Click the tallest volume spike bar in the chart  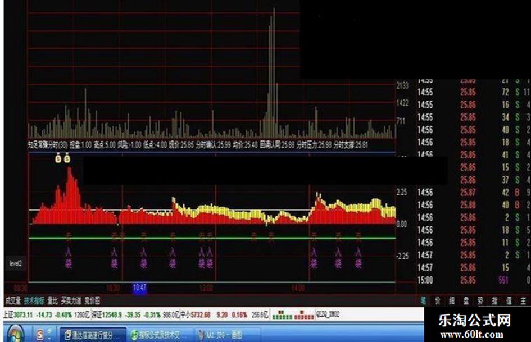coord(274,73)
